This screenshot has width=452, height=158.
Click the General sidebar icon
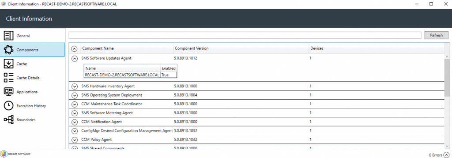8,36
